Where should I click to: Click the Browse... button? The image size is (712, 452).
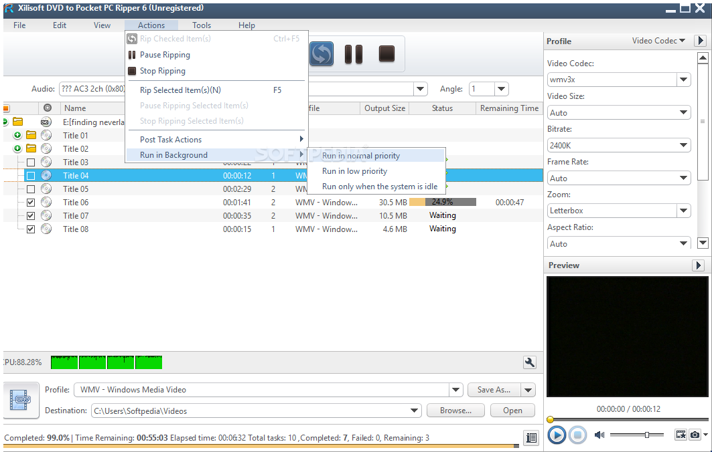tap(455, 411)
